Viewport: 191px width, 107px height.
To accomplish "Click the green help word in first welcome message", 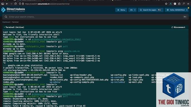I will [11, 37].
